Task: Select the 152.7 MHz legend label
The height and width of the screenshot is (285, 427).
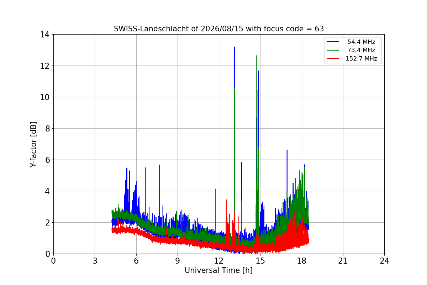Action: [x=361, y=59]
